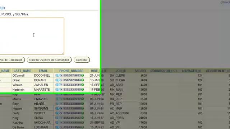Select the JWHALEN email cell
Screen dimensions: 230x129
pyautogui.click(x=41, y=85)
